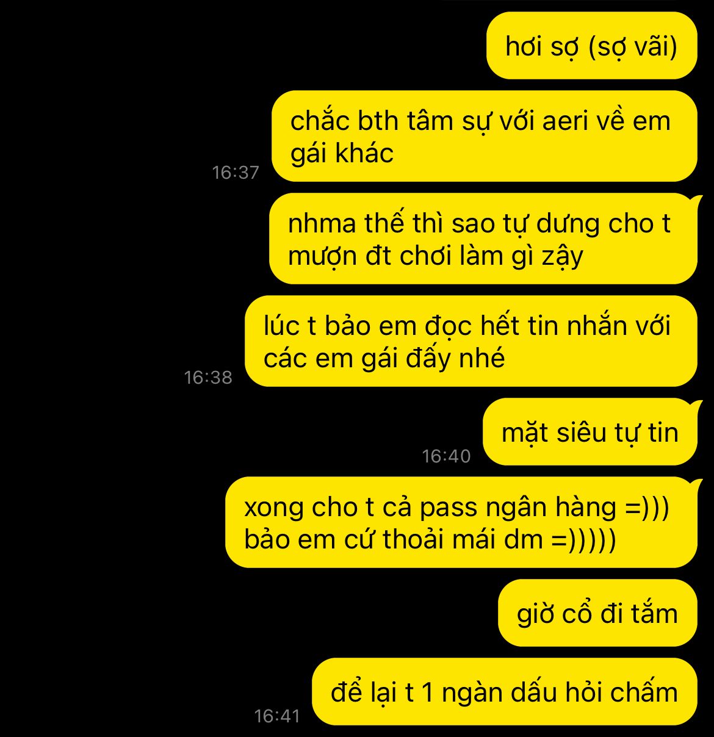The height and width of the screenshot is (737, 714).
Task: Tap the message about "pass ngân hàng"
Action: 464,522
